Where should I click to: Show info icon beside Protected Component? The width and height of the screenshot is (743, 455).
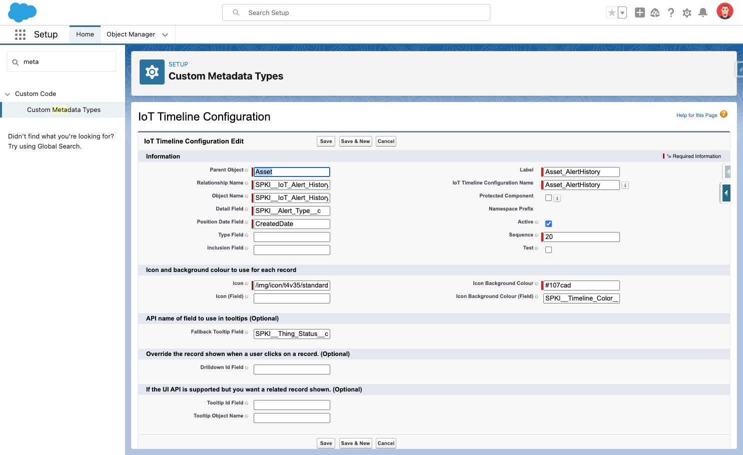click(x=557, y=198)
